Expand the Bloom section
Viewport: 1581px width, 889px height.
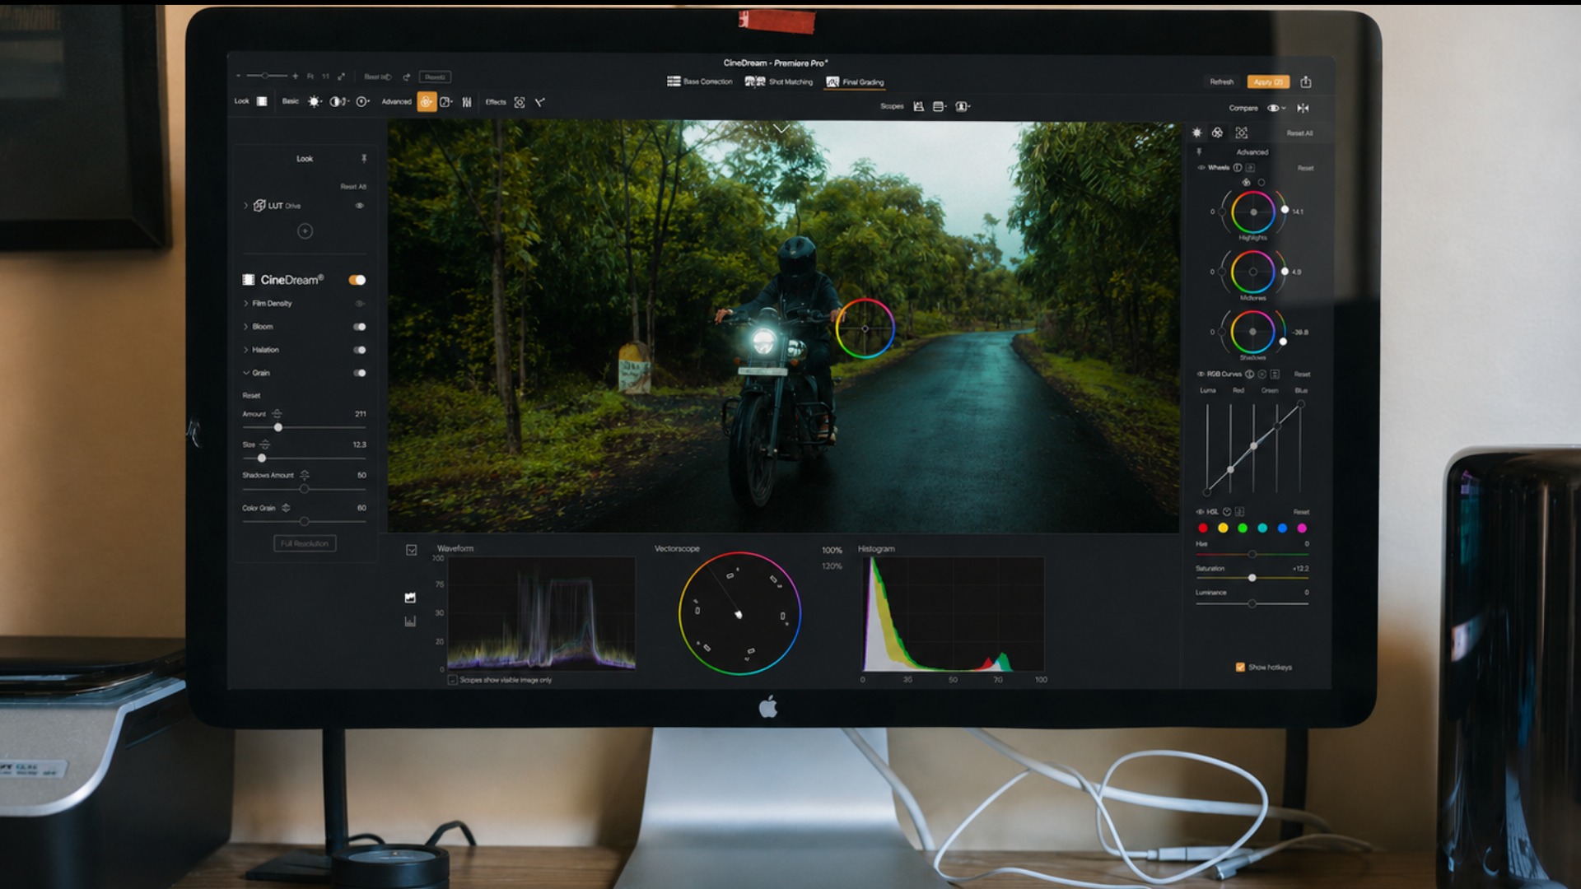[245, 327]
